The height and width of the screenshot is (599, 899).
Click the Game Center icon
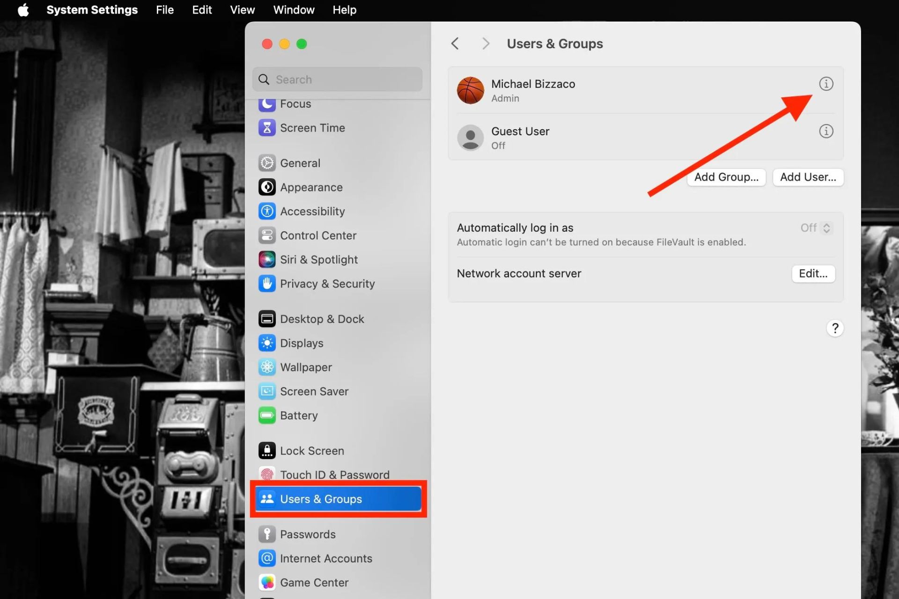point(267,582)
